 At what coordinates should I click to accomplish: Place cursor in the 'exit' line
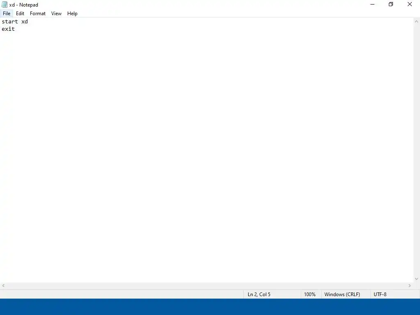[8, 29]
